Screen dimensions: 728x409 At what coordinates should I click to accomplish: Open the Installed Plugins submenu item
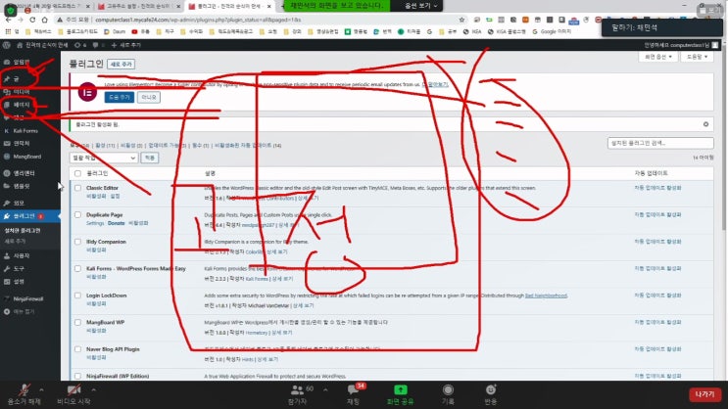23,231
